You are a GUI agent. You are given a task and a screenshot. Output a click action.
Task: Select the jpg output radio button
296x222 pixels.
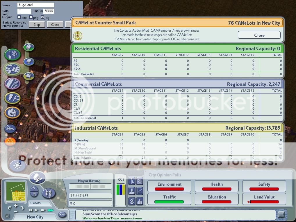click(x=43, y=17)
